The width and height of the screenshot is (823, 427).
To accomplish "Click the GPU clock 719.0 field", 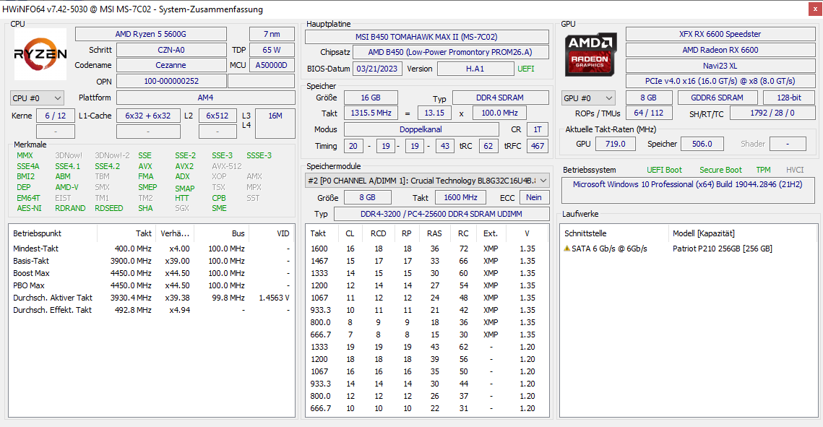I will 615,144.
